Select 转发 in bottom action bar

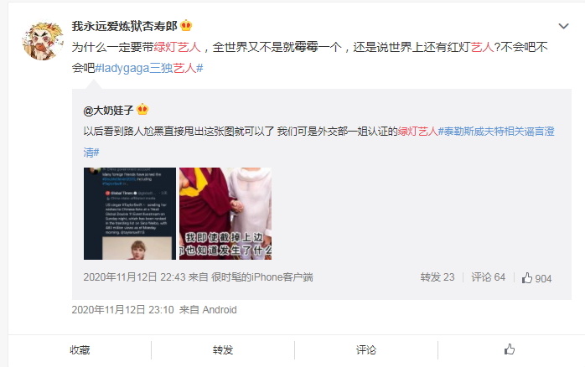pyautogui.click(x=223, y=350)
